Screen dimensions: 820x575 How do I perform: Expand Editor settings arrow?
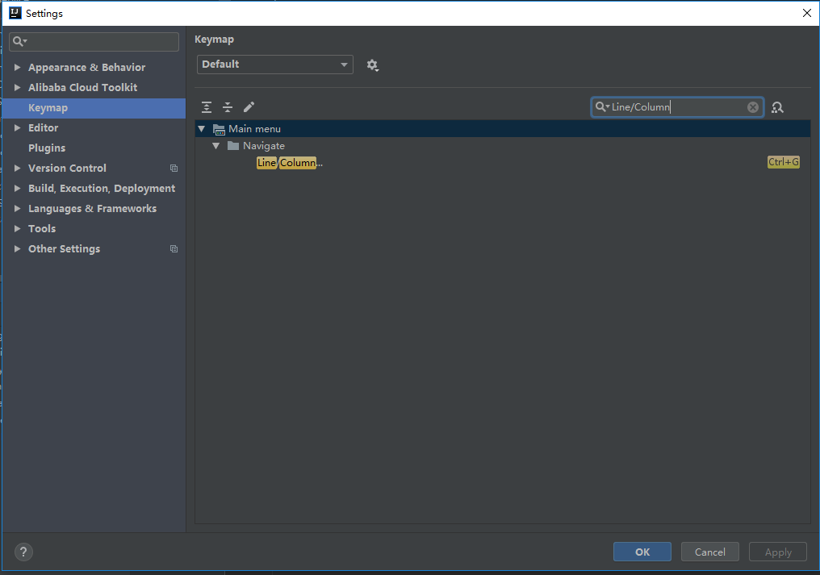click(x=17, y=127)
